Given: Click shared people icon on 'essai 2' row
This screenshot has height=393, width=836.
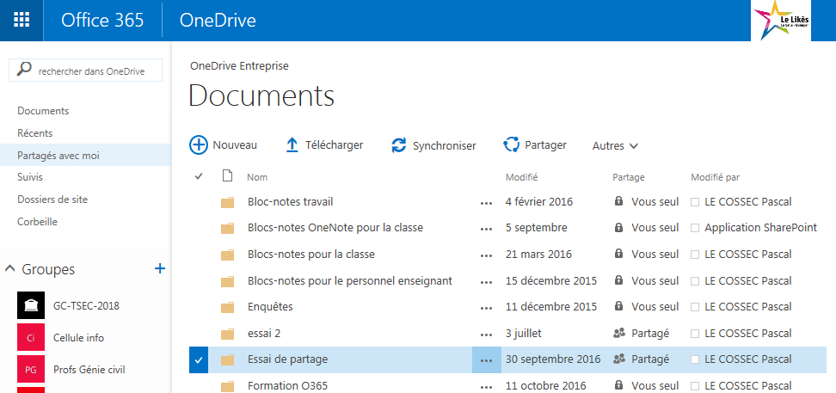Looking at the screenshot, I should pyautogui.click(x=619, y=334).
